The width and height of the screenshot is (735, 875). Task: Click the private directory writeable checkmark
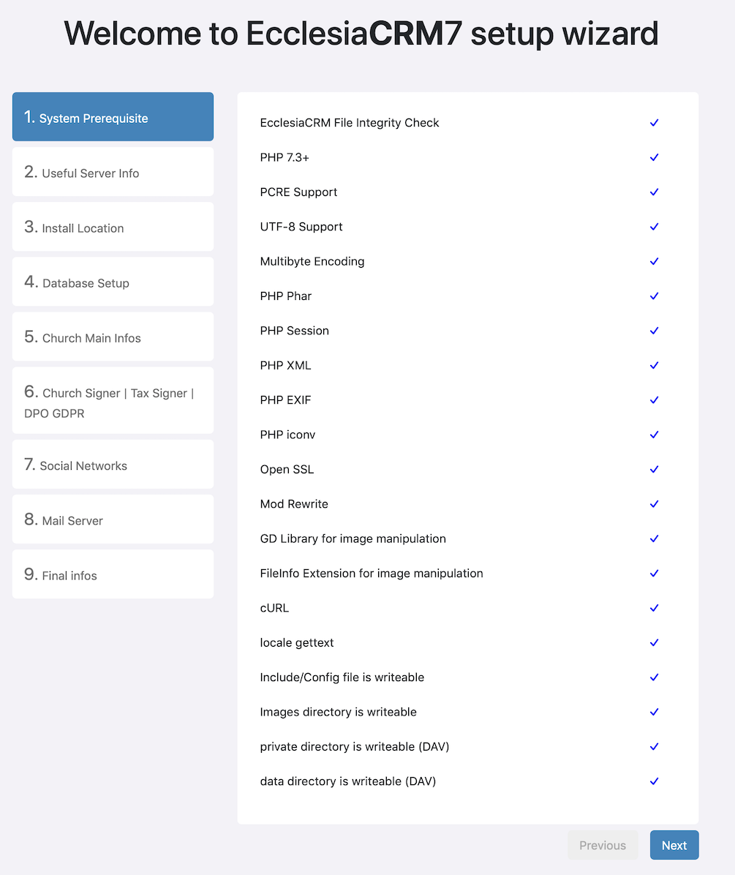pos(654,747)
